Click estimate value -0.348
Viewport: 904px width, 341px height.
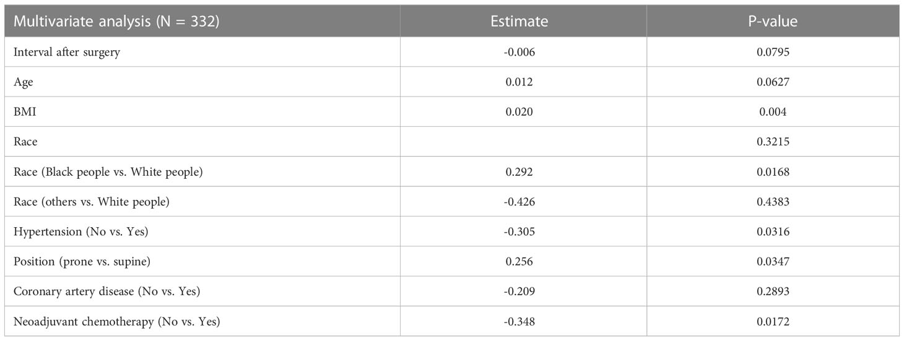tap(519, 321)
